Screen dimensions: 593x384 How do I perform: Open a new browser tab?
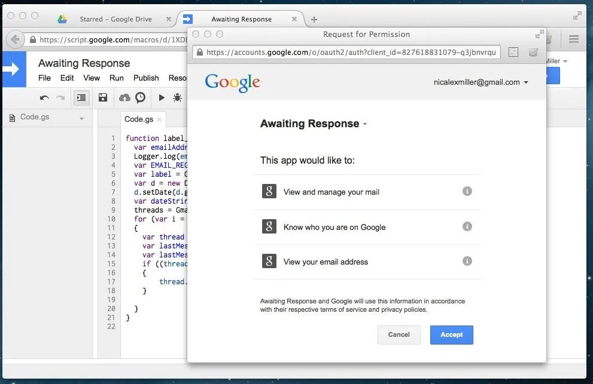click(x=314, y=19)
